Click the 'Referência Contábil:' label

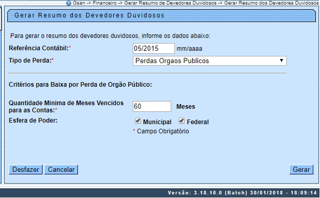pos(39,48)
